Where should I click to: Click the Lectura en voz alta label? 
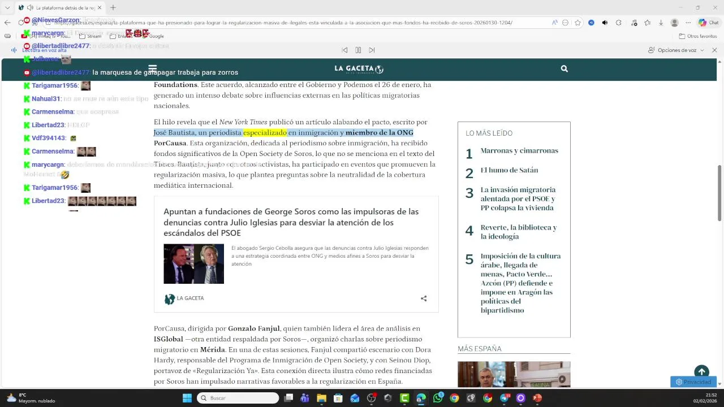pos(44,50)
